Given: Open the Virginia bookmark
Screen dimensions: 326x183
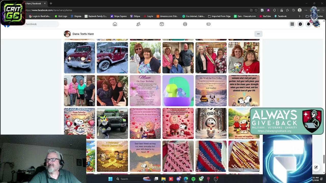Looking at the screenshot, I should (76, 16).
